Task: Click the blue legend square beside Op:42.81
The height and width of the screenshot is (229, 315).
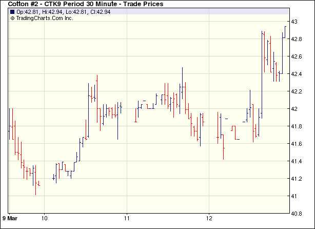Action: point(12,11)
